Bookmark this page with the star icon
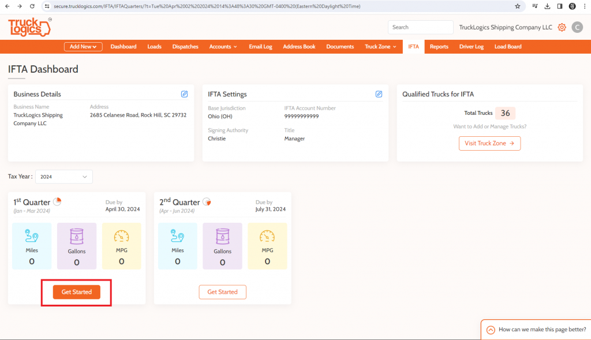The image size is (591, 340). 518,6
